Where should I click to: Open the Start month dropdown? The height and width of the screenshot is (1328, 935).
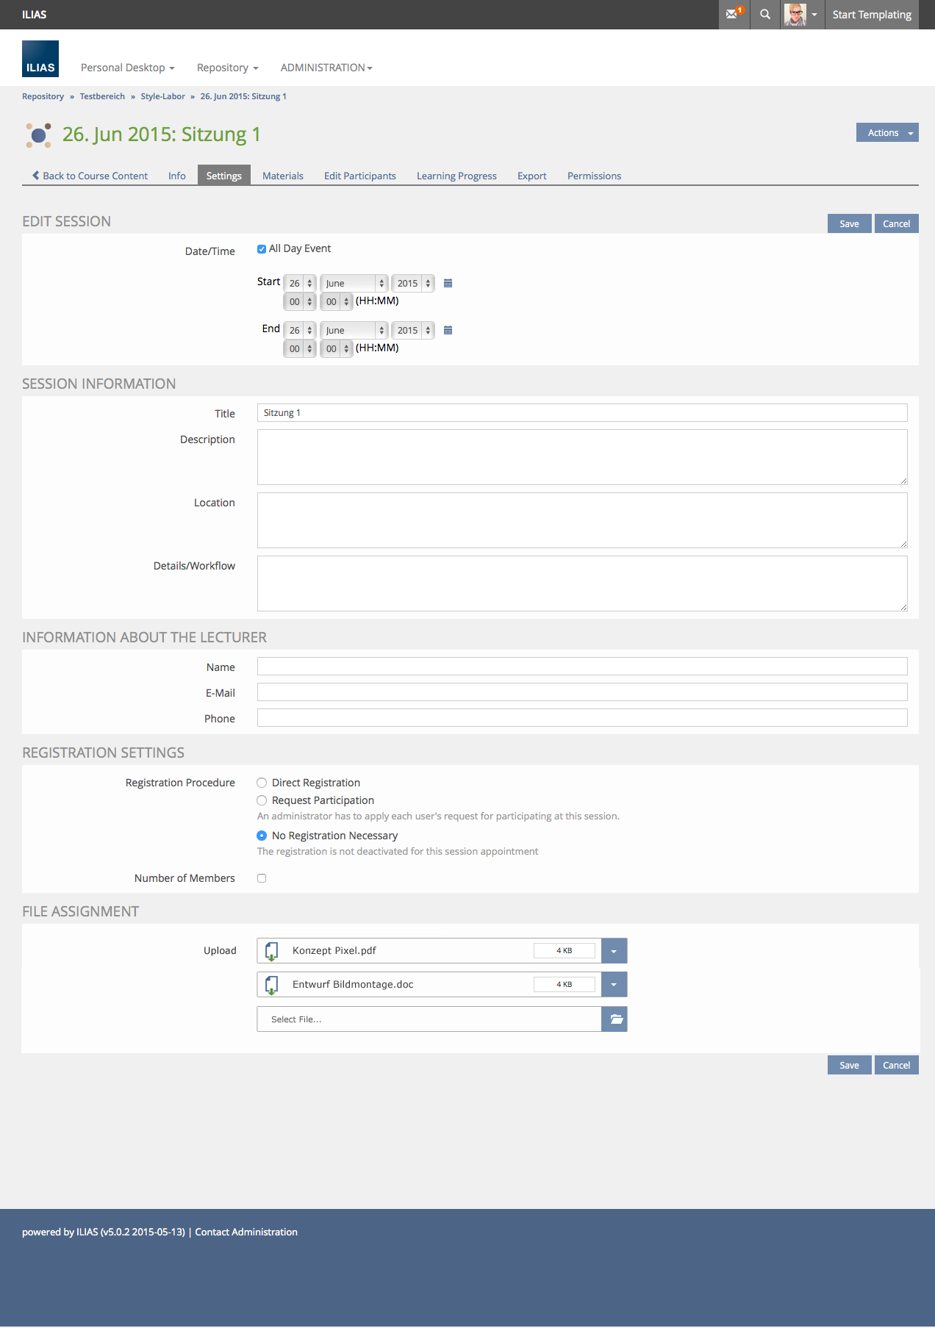(x=354, y=284)
